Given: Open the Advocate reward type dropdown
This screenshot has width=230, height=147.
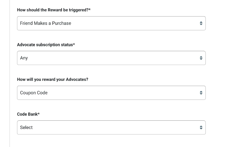Looking at the screenshot, I should [x=111, y=93].
